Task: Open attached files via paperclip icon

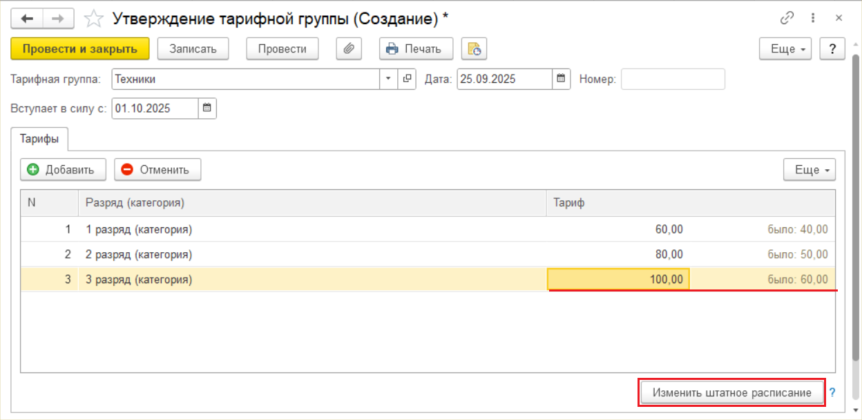Action: [349, 49]
